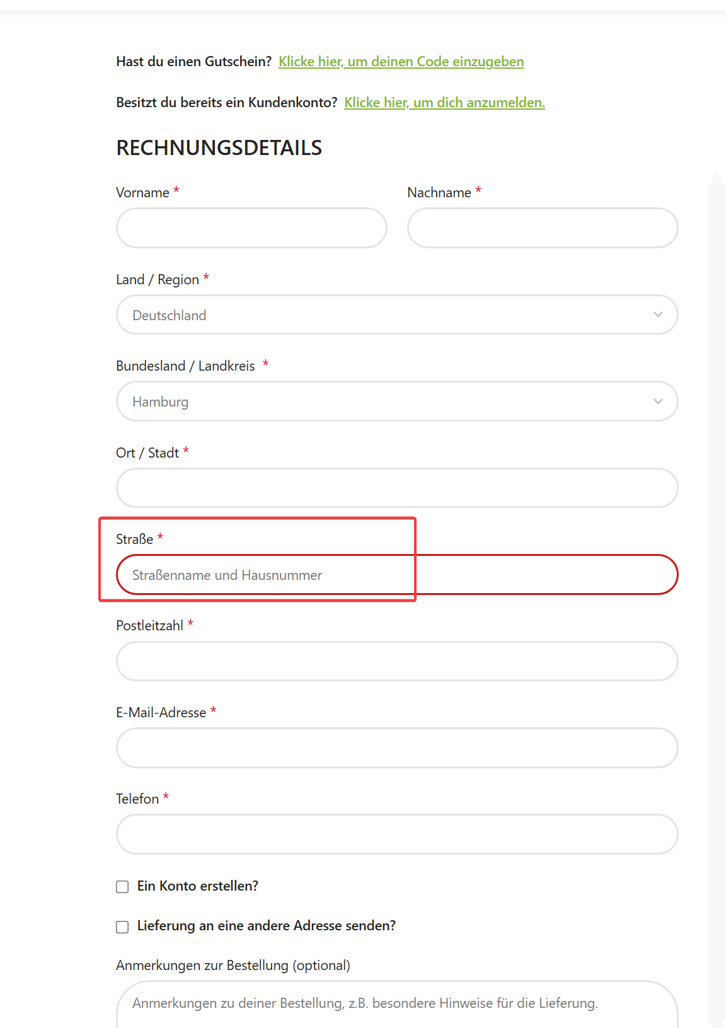The height and width of the screenshot is (1028, 726).
Task: Click the scrollbar up arrow
Action: pos(717,178)
